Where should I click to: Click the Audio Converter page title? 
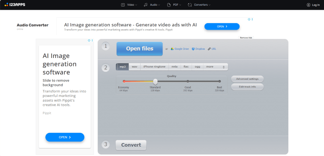[x=32, y=25]
